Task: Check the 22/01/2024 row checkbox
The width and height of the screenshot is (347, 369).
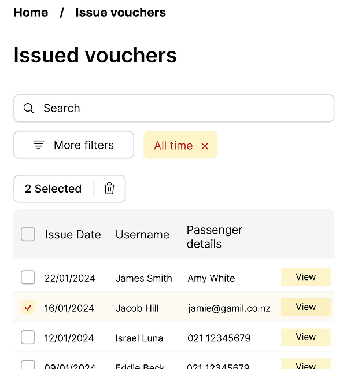Action: 28,278
